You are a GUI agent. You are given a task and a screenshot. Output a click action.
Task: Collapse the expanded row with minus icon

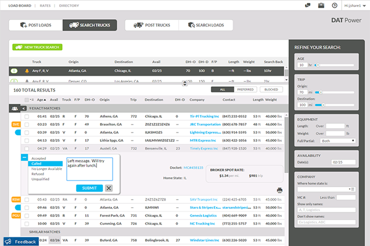coord(24,158)
